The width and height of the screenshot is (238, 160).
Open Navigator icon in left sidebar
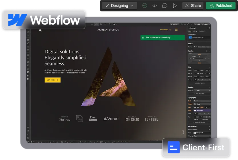click(28, 35)
